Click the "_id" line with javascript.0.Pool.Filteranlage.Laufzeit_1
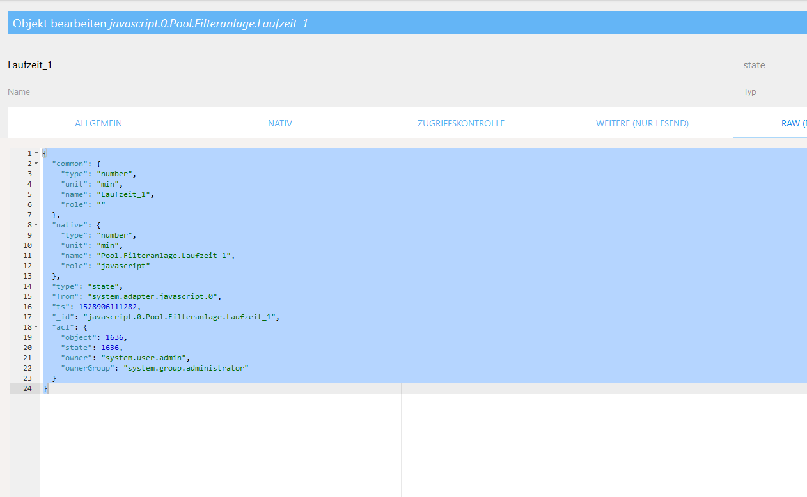Viewport: 807px width, 497px height. tap(166, 317)
